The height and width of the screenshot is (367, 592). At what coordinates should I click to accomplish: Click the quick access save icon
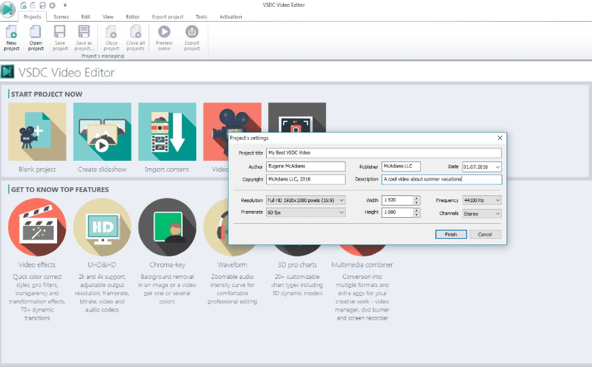(42, 5)
